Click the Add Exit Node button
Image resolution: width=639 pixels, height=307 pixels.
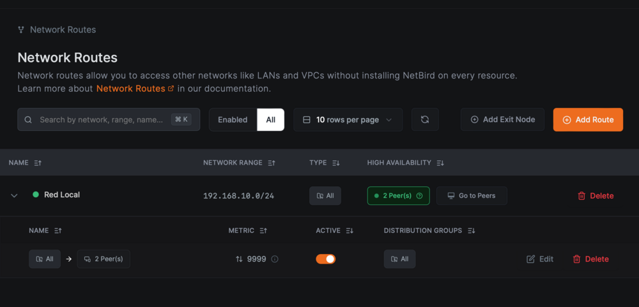point(502,120)
